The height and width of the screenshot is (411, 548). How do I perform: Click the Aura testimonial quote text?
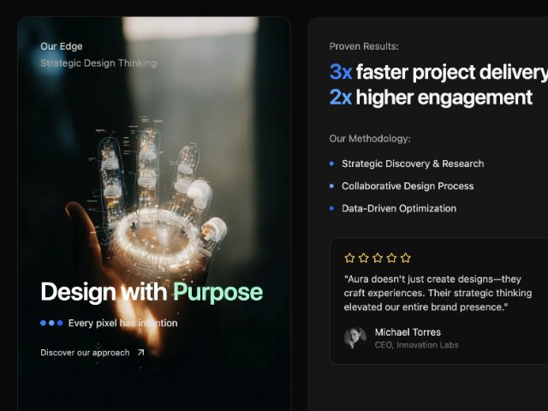click(437, 293)
